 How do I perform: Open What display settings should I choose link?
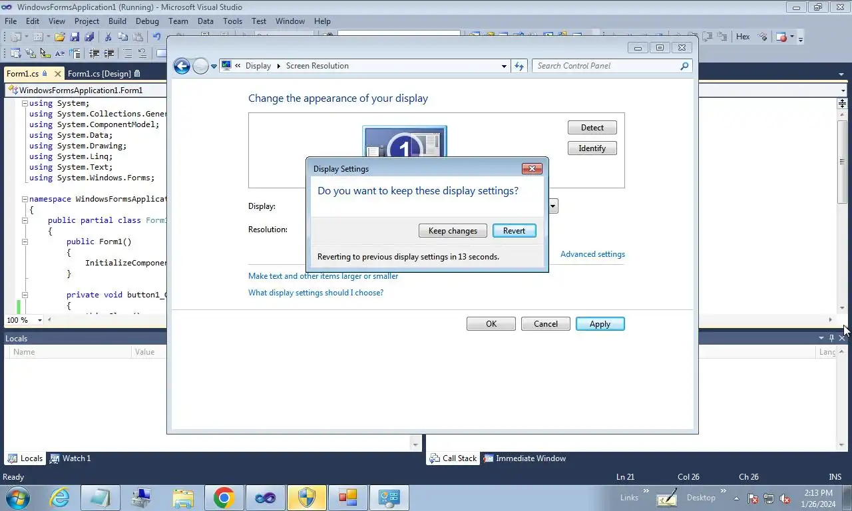316,293
